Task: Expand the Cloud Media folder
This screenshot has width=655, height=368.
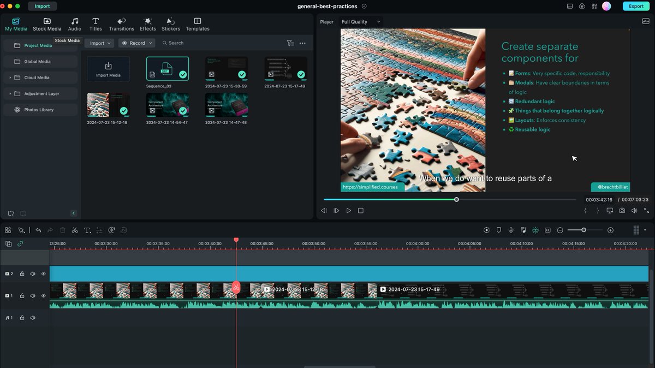Action: tap(10, 78)
